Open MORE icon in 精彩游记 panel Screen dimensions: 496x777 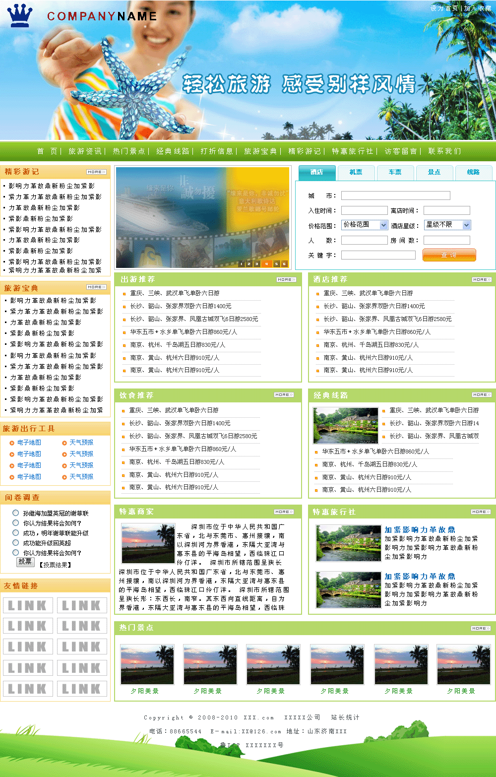tap(96, 172)
